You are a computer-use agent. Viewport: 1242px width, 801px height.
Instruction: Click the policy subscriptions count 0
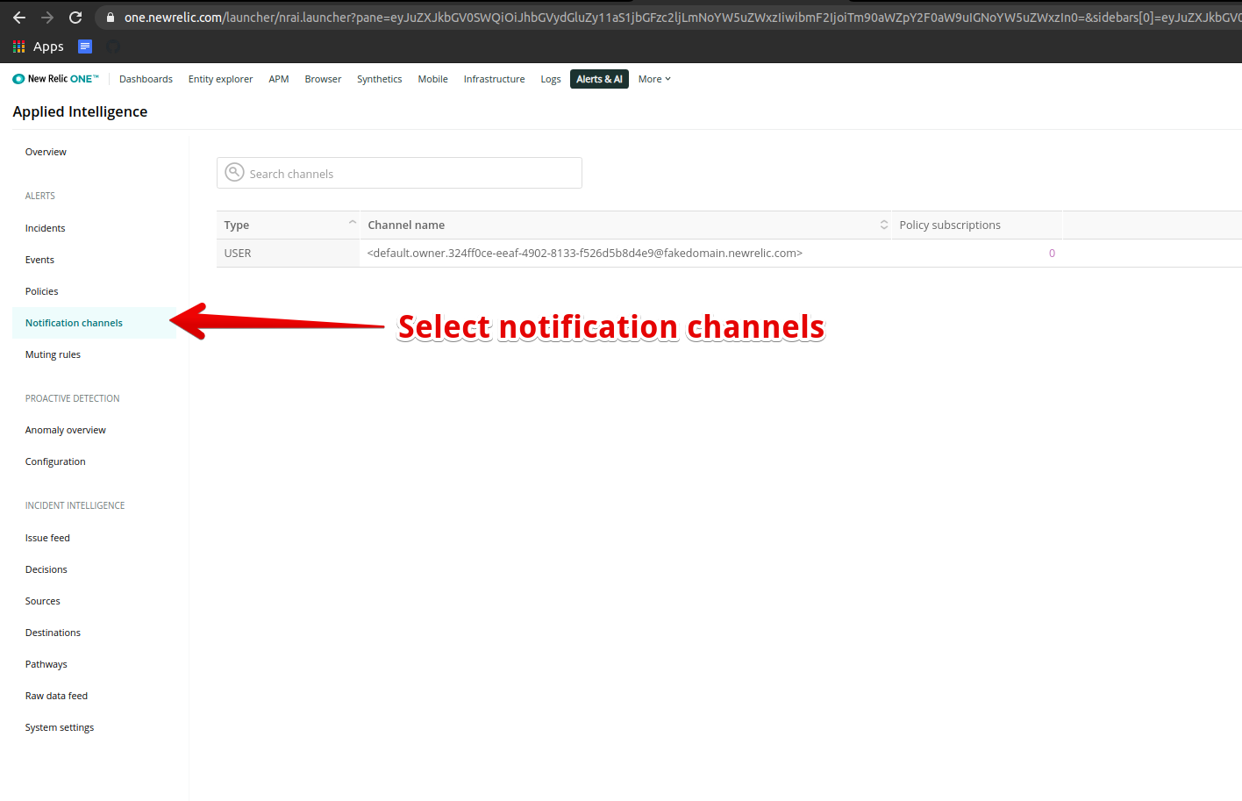(1052, 253)
